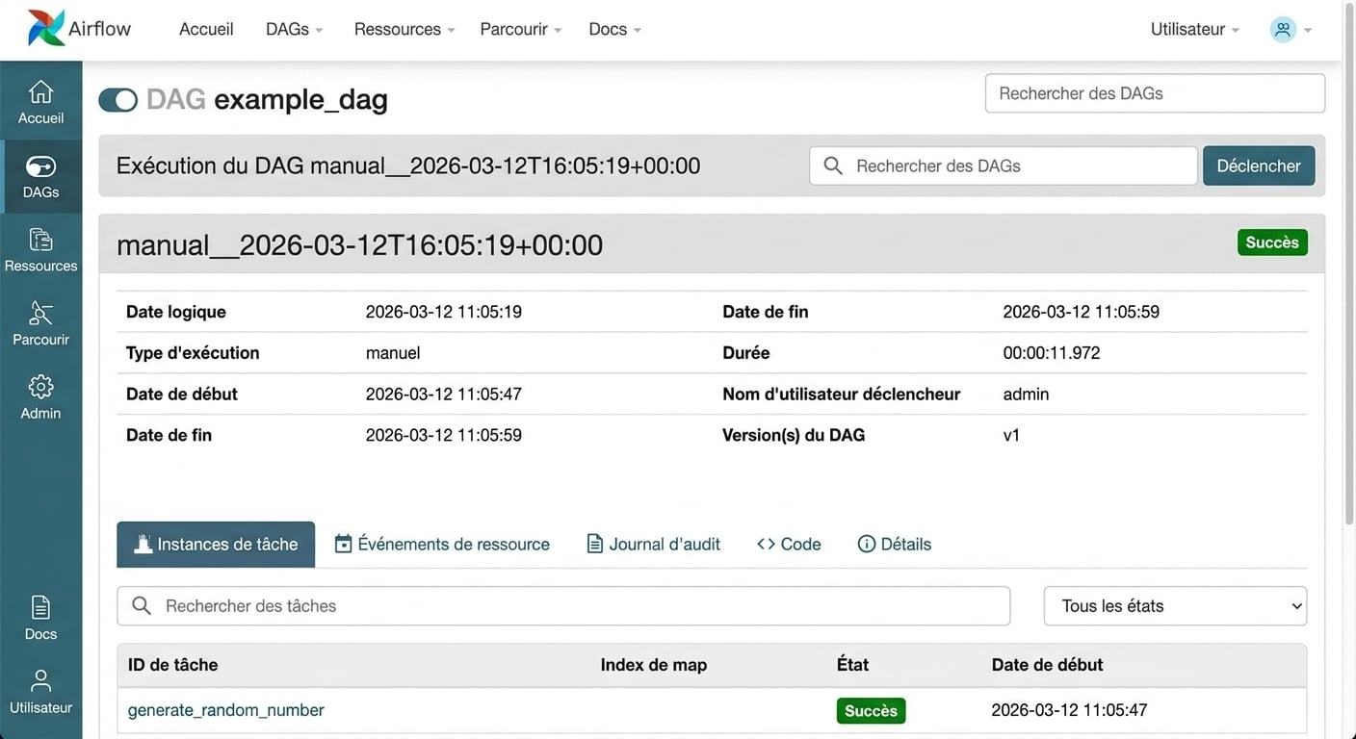The height and width of the screenshot is (739, 1356).
Task: Select the manuel execution type value
Action: (x=393, y=353)
